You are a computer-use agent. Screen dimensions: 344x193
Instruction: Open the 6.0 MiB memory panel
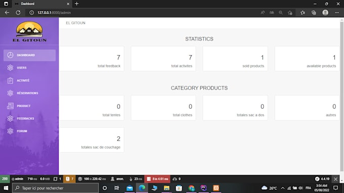pyautogui.click(x=45, y=179)
